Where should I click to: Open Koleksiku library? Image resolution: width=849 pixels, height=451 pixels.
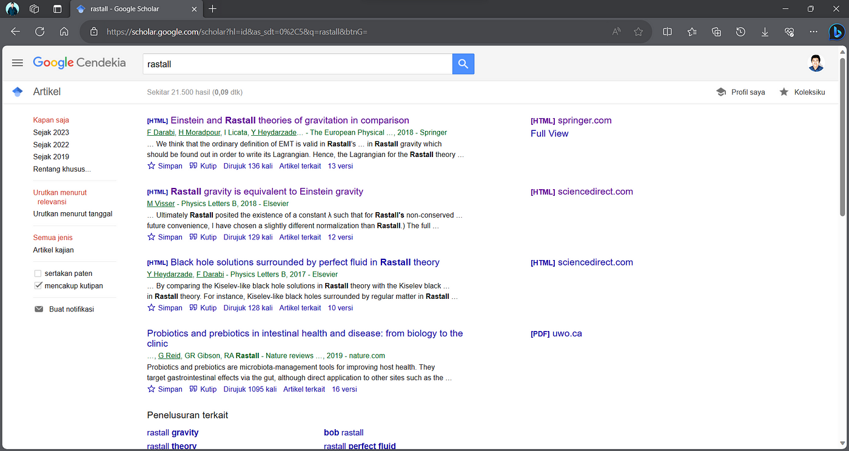coord(802,92)
